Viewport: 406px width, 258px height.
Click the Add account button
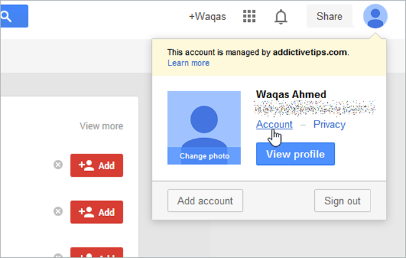click(205, 201)
